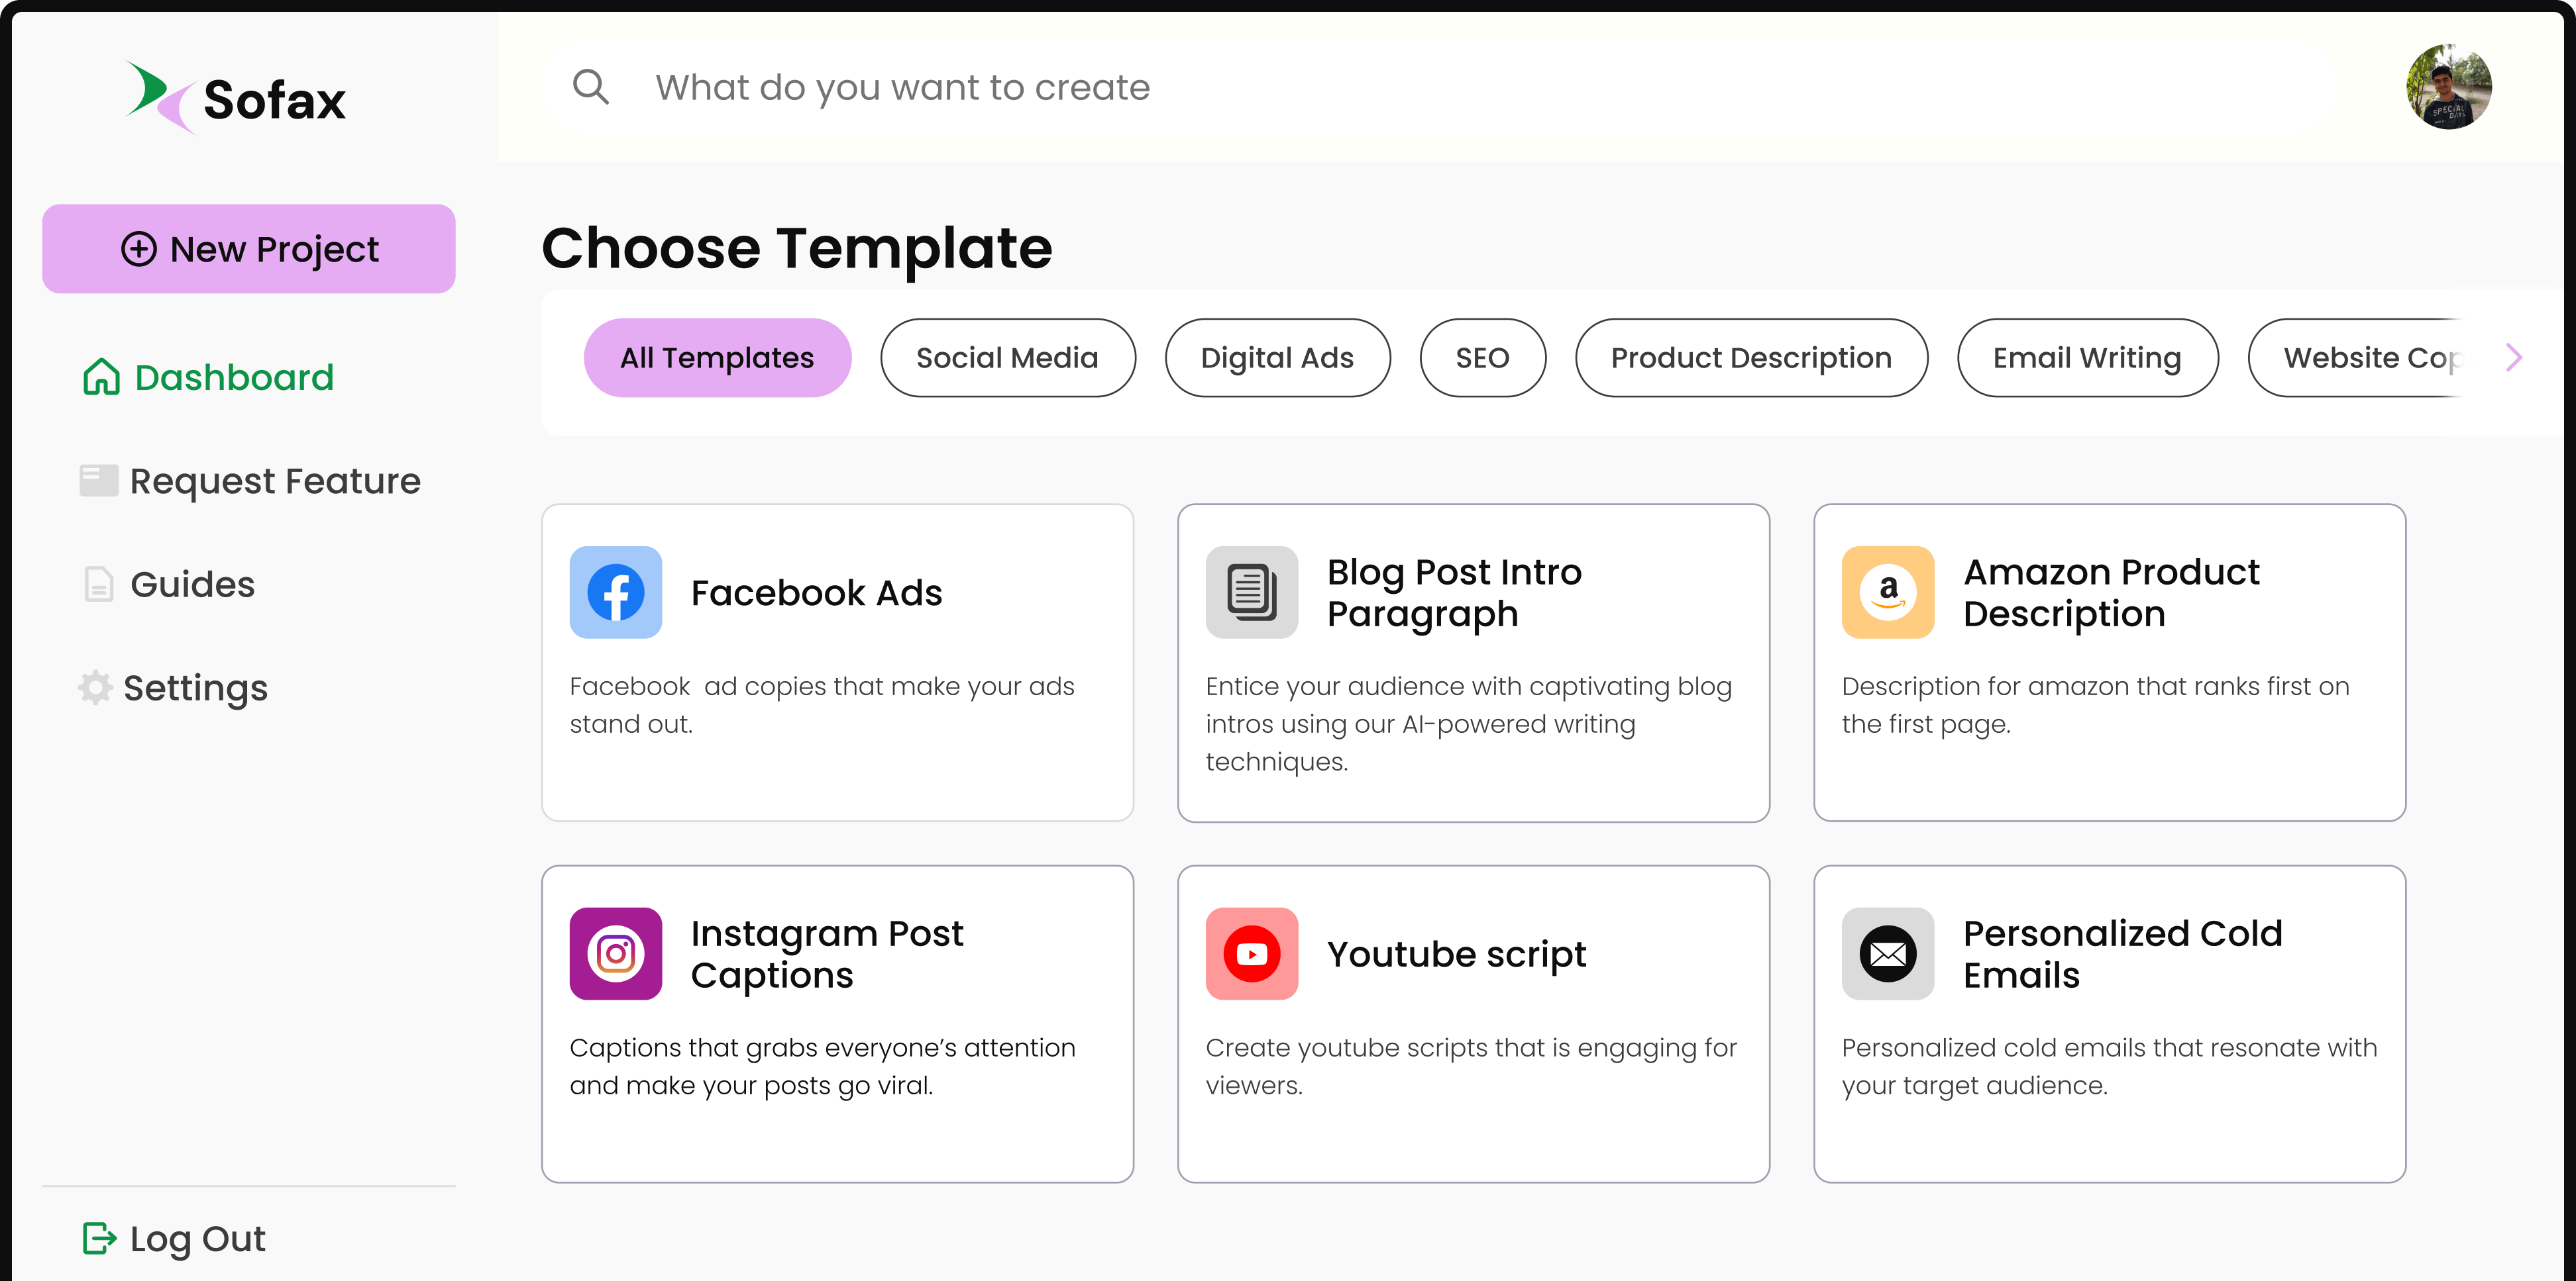
Task: Switch to the Social Media category
Action: [1007, 357]
